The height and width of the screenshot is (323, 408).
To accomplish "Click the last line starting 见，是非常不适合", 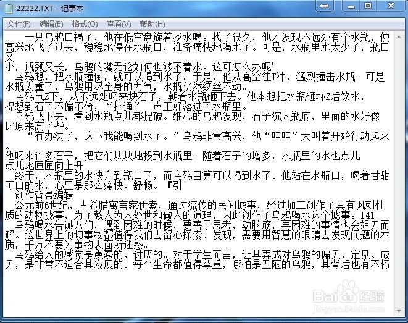I will [198, 265].
